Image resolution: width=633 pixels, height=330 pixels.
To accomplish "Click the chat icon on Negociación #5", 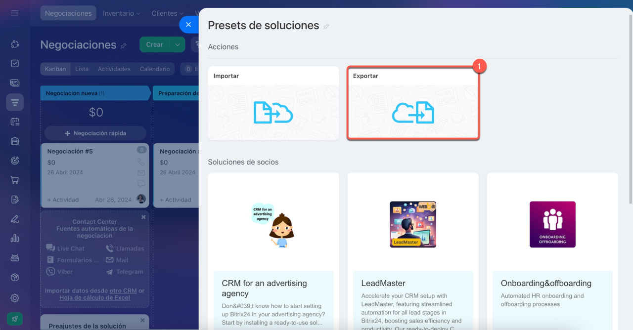I will pyautogui.click(x=141, y=184).
